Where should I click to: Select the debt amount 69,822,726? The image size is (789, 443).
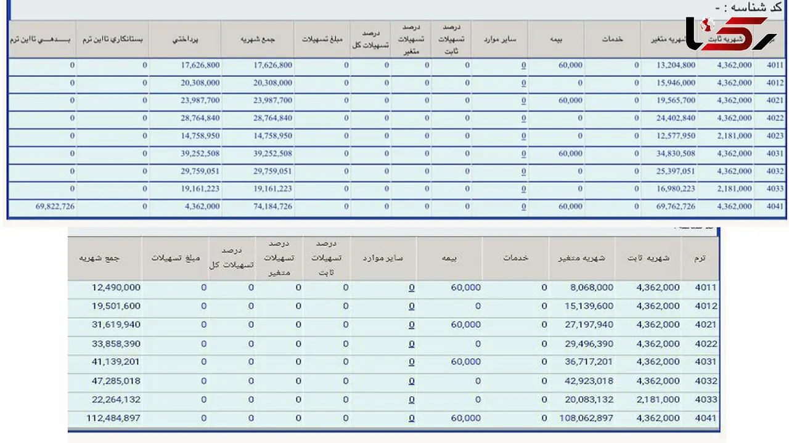coord(55,207)
